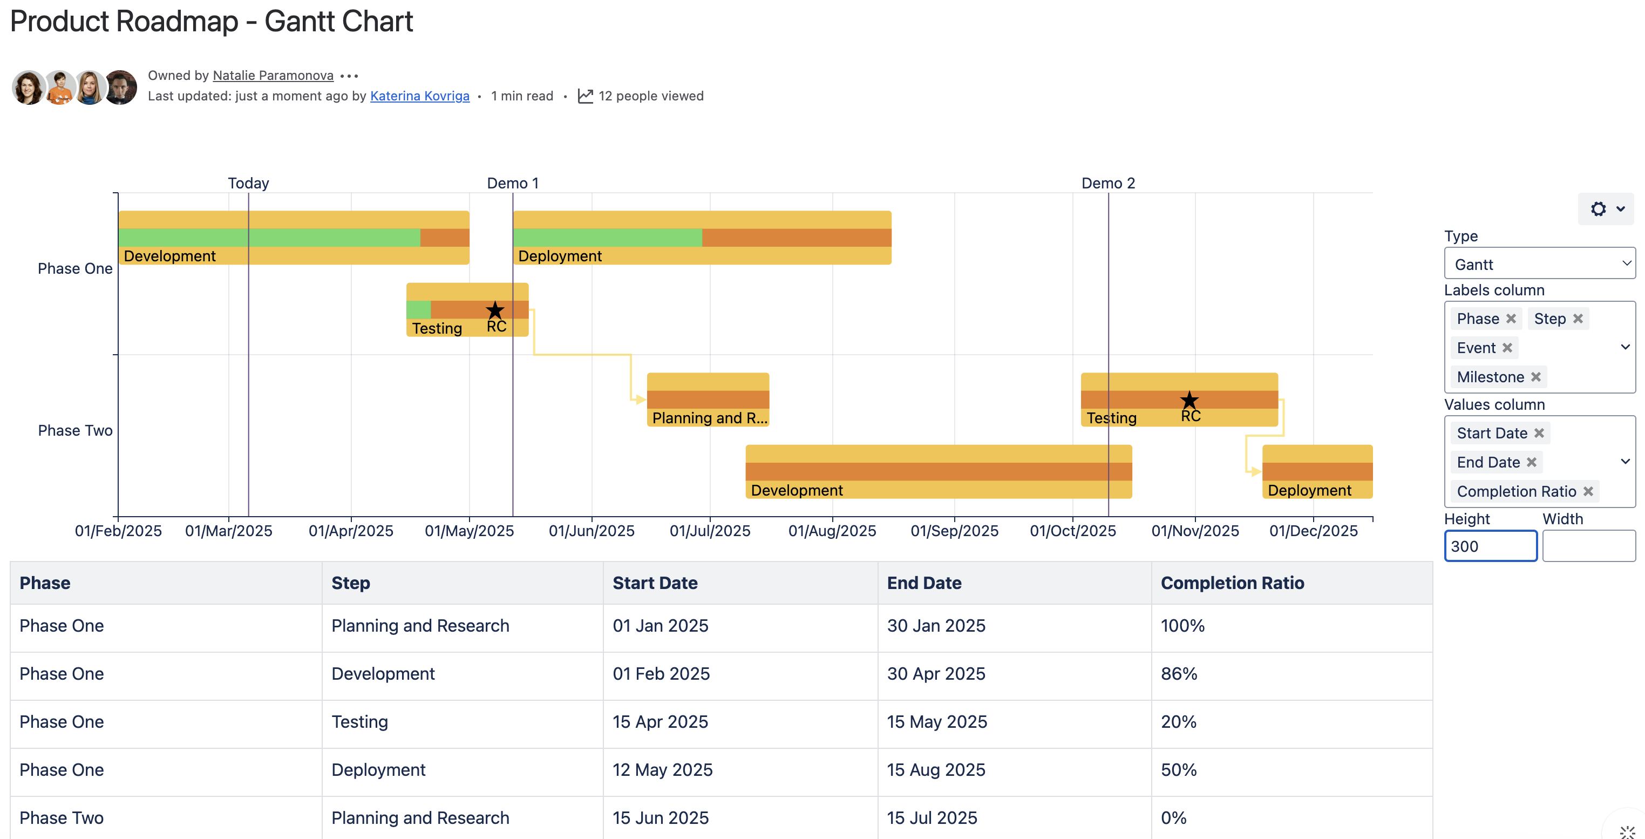Remove End Date from Values column
Viewport: 1645px width, 839px height.
(x=1531, y=462)
